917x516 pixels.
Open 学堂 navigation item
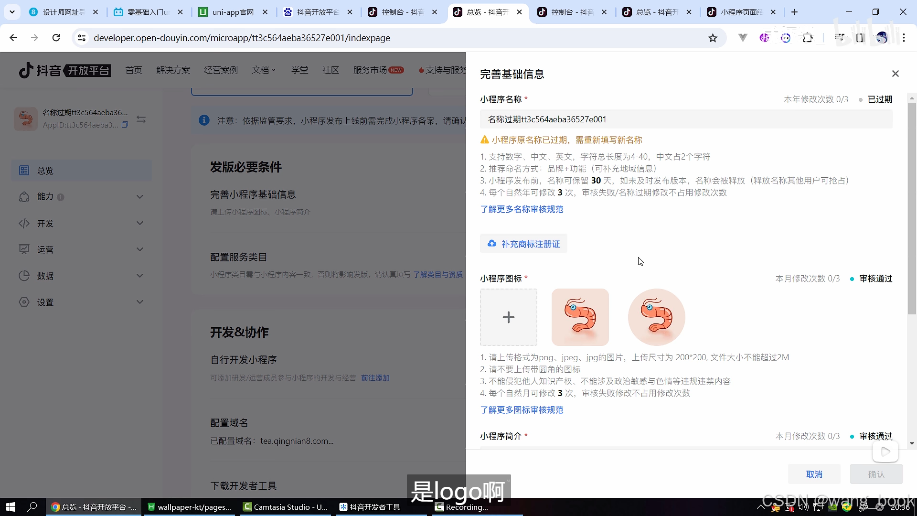[299, 70]
